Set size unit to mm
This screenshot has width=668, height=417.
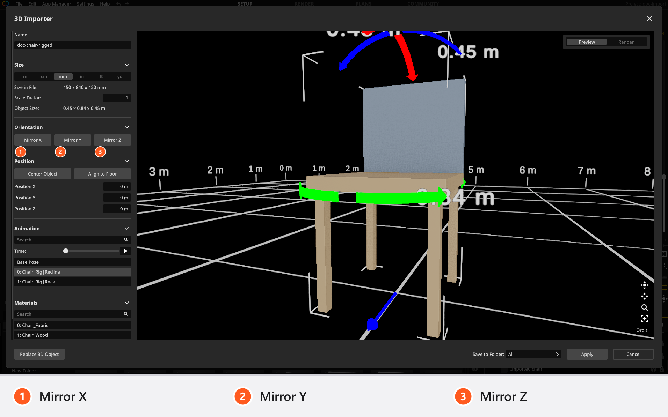point(63,76)
